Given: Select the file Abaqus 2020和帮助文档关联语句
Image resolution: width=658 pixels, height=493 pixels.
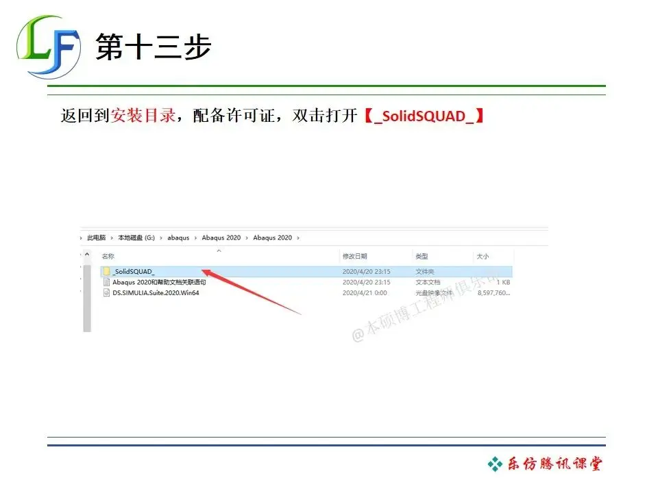Looking at the screenshot, I should [x=159, y=282].
